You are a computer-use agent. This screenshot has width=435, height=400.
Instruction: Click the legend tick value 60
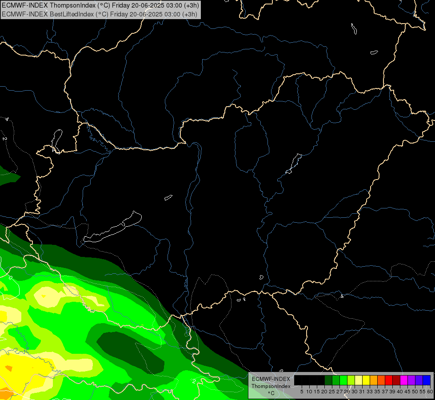[430, 392]
